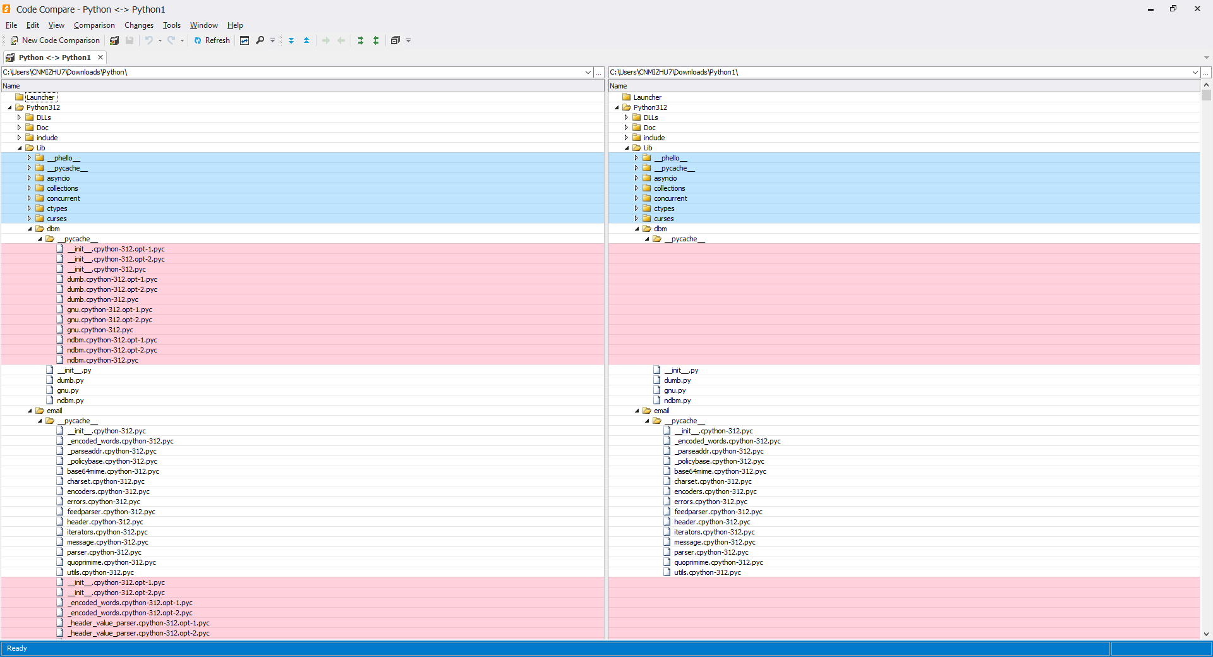
Task: Select gnu.py file icon in left pane
Action: coord(50,390)
